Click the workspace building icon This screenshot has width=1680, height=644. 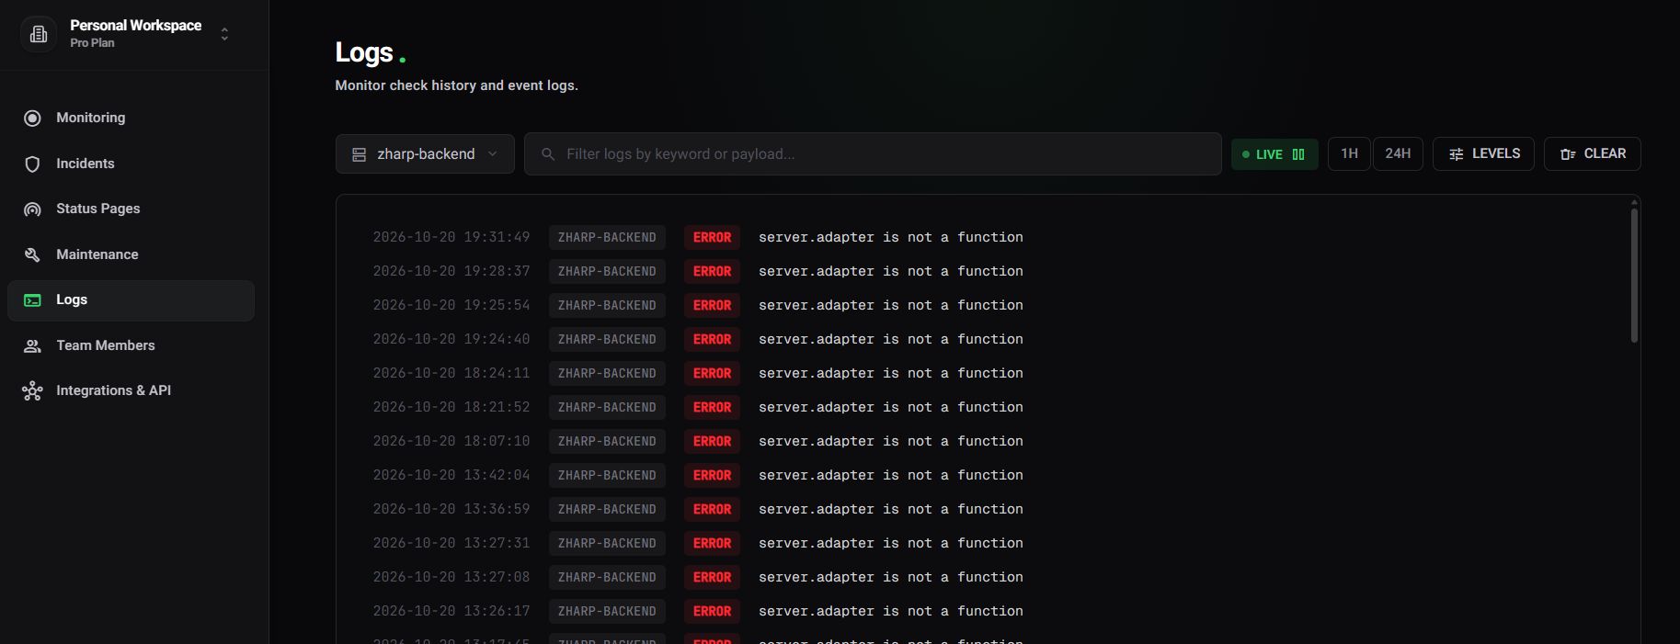(x=39, y=34)
